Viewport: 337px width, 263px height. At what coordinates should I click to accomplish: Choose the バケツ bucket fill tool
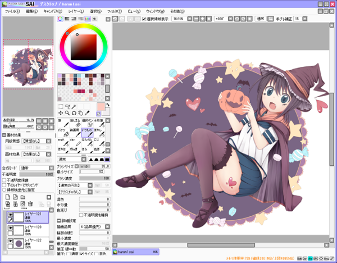(x=63, y=133)
